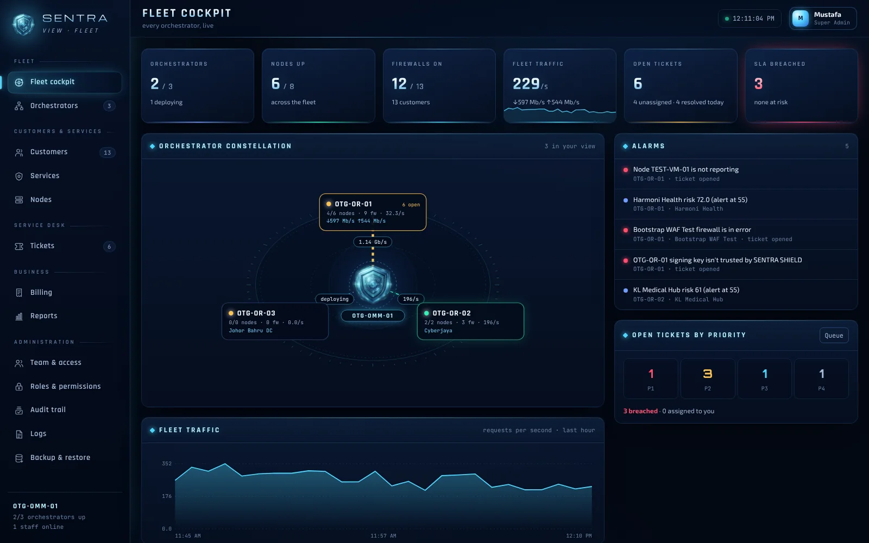Open the Customers section
This screenshot has height=543, width=869.
pyautogui.click(x=65, y=153)
